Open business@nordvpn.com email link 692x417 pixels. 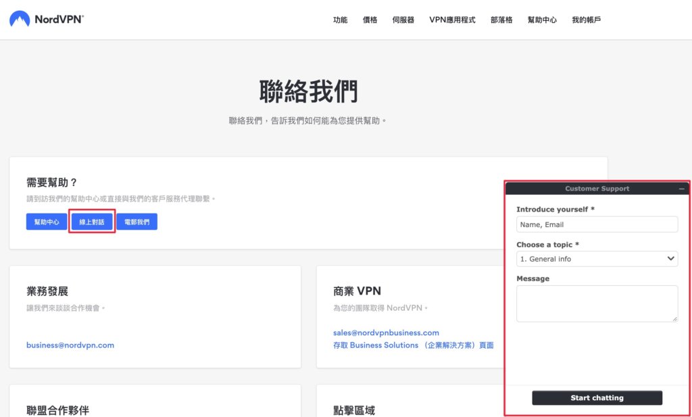[70, 345]
